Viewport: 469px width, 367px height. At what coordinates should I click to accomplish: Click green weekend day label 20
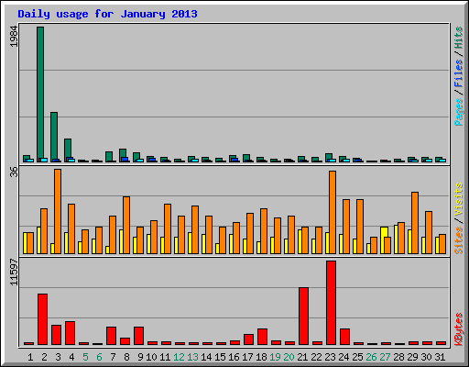tap(289, 357)
